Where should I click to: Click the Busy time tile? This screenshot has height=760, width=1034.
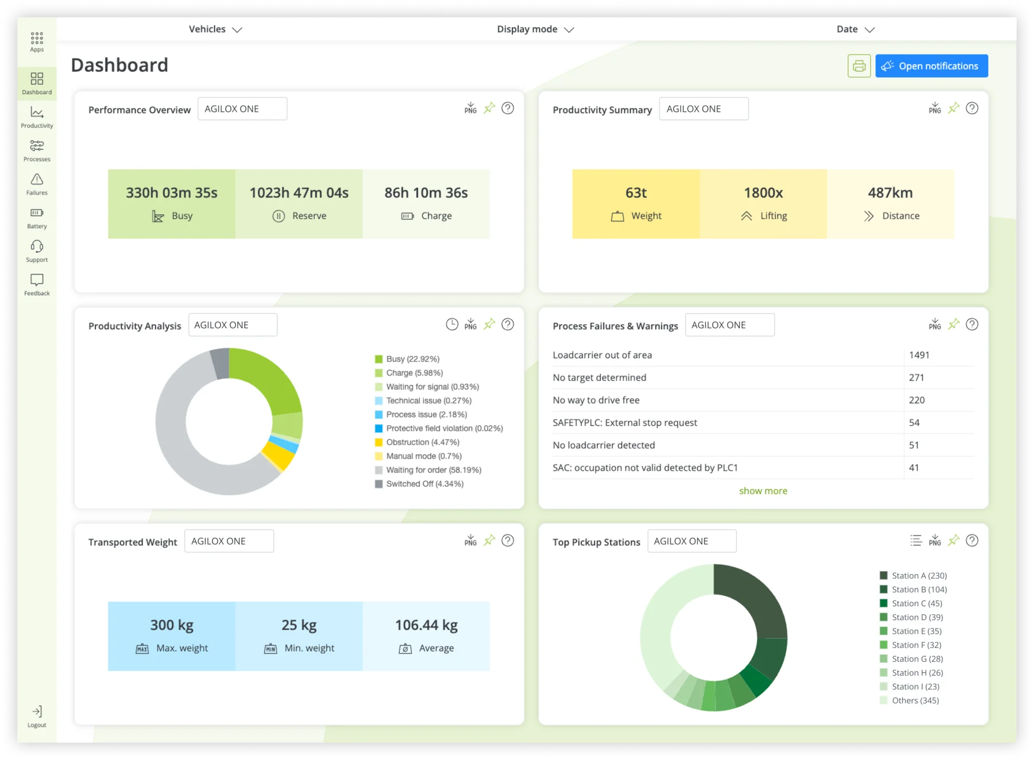pos(172,204)
